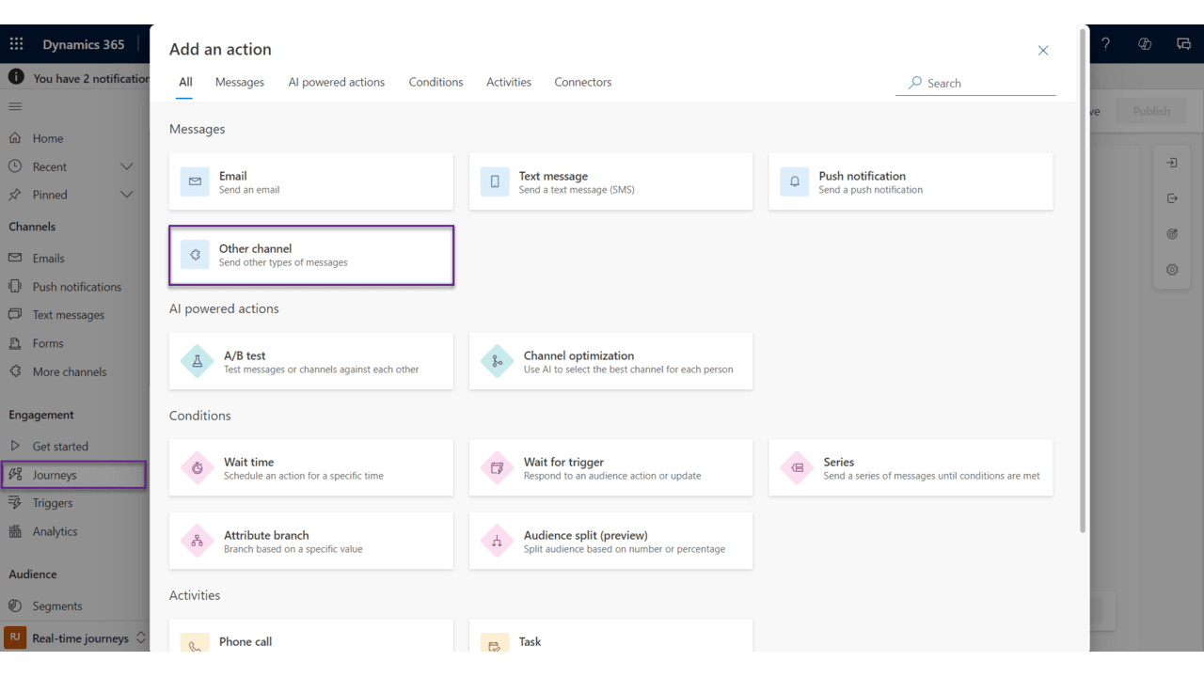This screenshot has height=677, width=1204.
Task: Switch to the Messages tab
Action: tap(240, 83)
